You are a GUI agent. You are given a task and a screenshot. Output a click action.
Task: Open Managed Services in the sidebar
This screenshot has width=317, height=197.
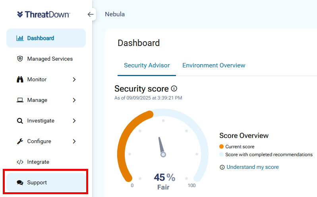click(46, 59)
